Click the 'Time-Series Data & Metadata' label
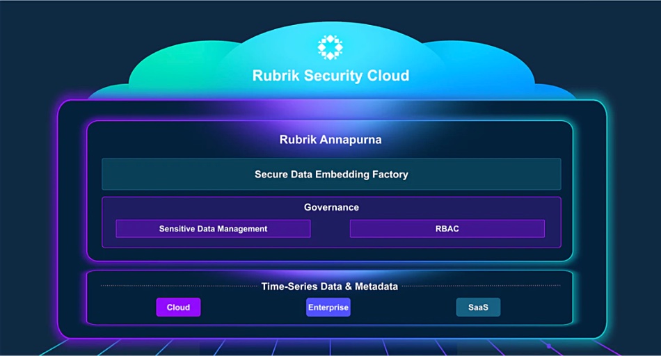Screen dimensions: 661x356 tap(330, 286)
